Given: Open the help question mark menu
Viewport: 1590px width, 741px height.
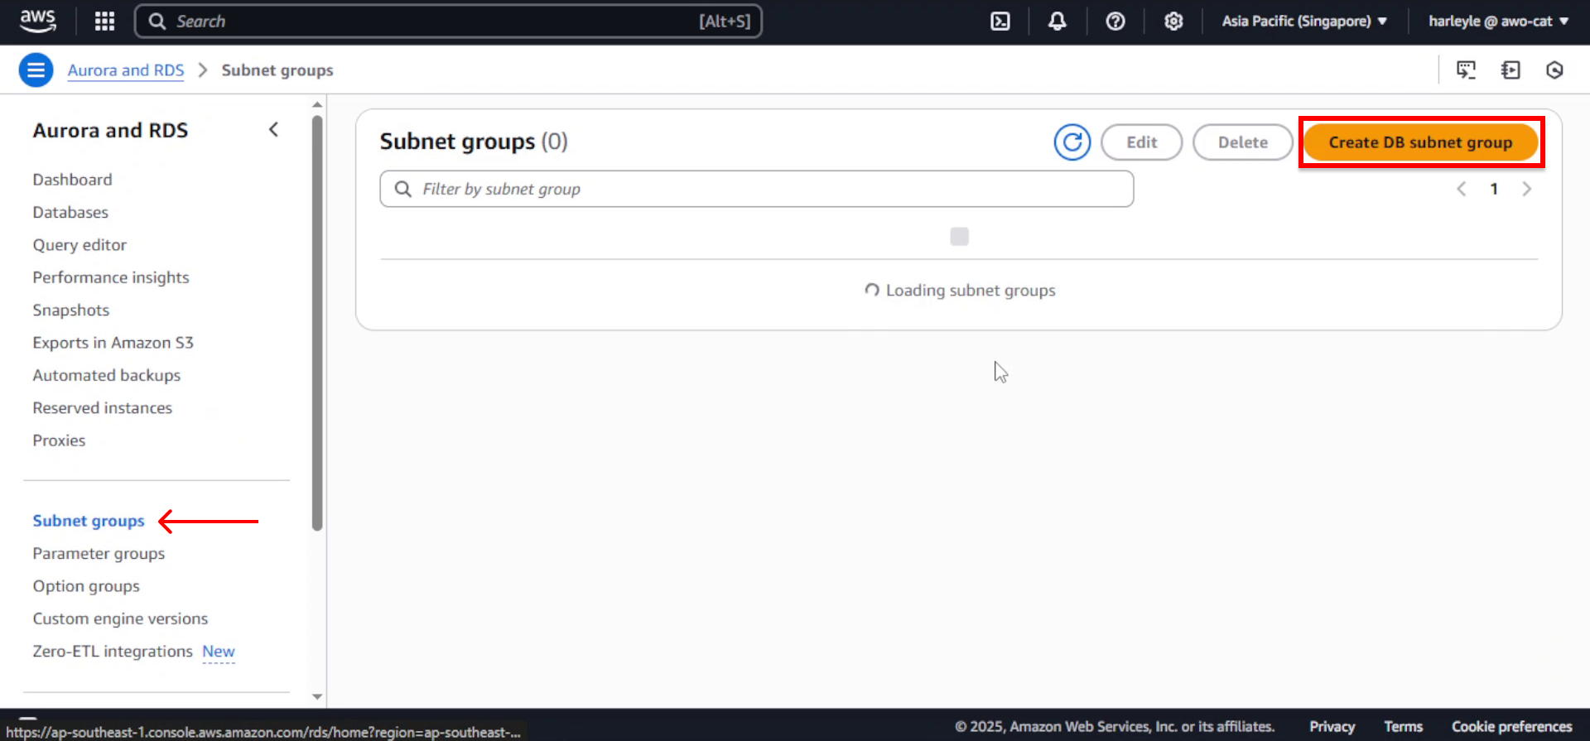Looking at the screenshot, I should click(x=1115, y=22).
